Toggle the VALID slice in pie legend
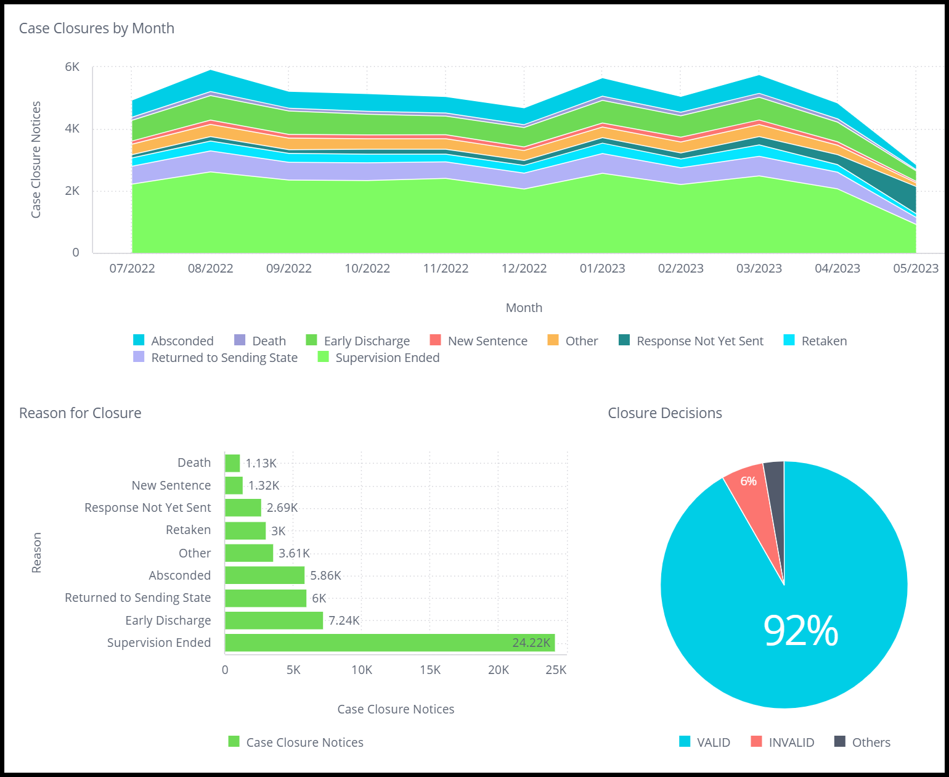 click(x=683, y=742)
